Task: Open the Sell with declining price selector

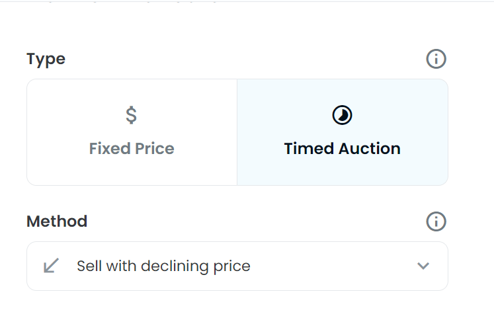Action: pos(237,266)
